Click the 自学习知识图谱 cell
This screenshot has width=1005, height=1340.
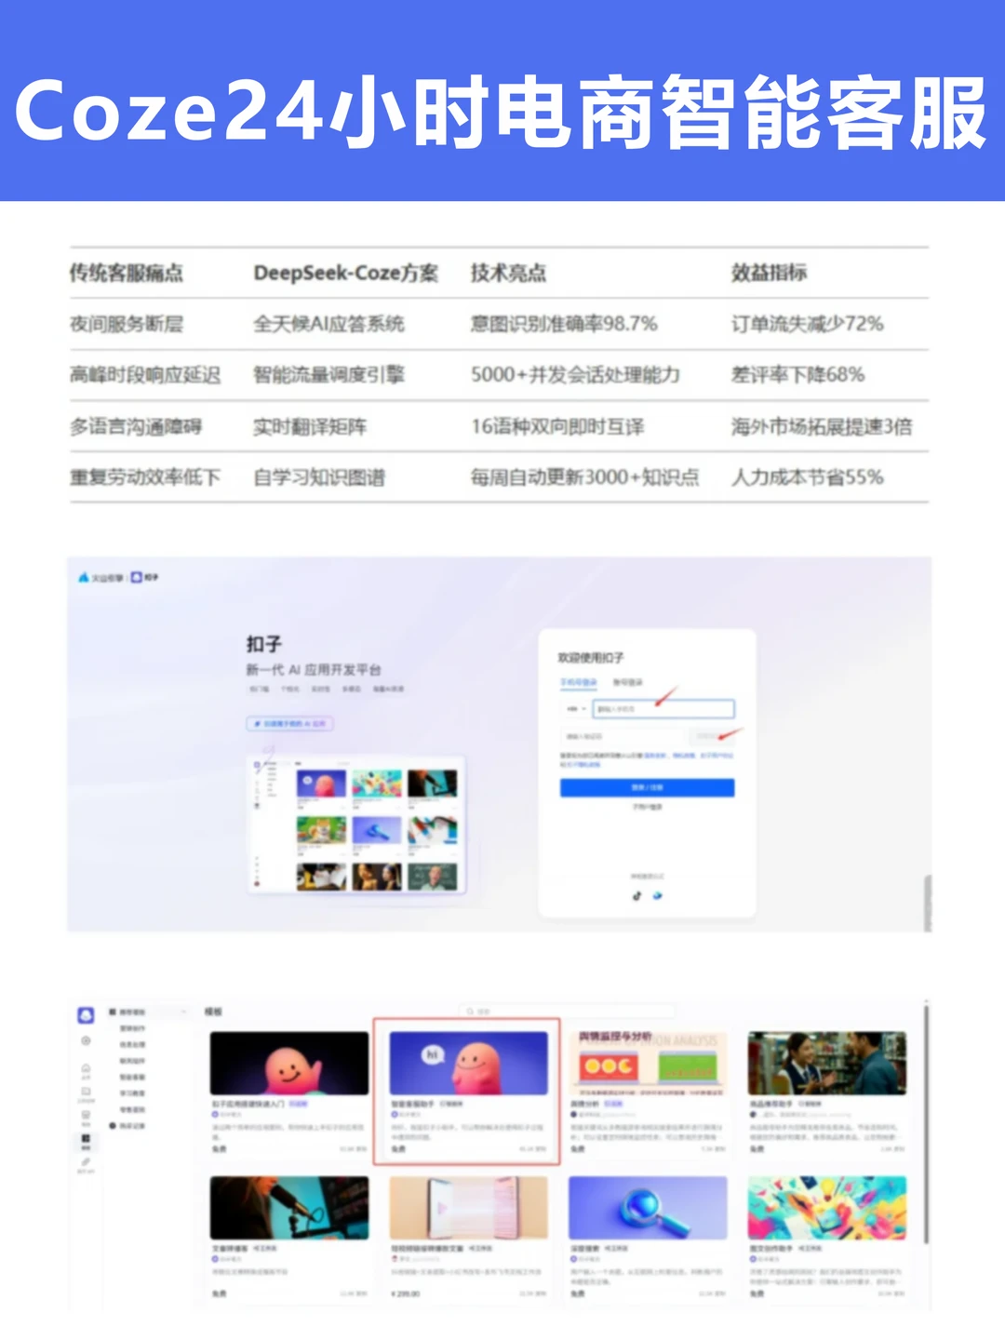(x=319, y=477)
